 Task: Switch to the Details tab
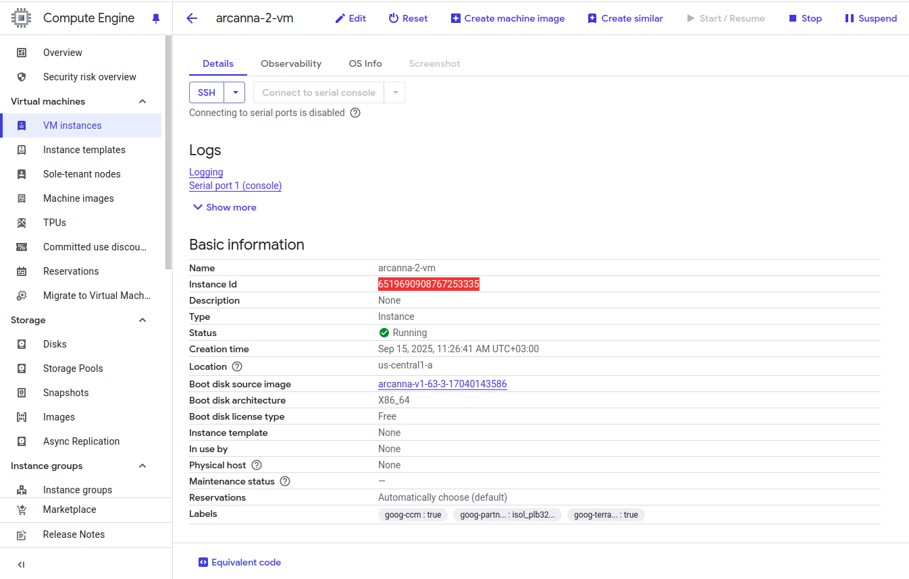218,63
